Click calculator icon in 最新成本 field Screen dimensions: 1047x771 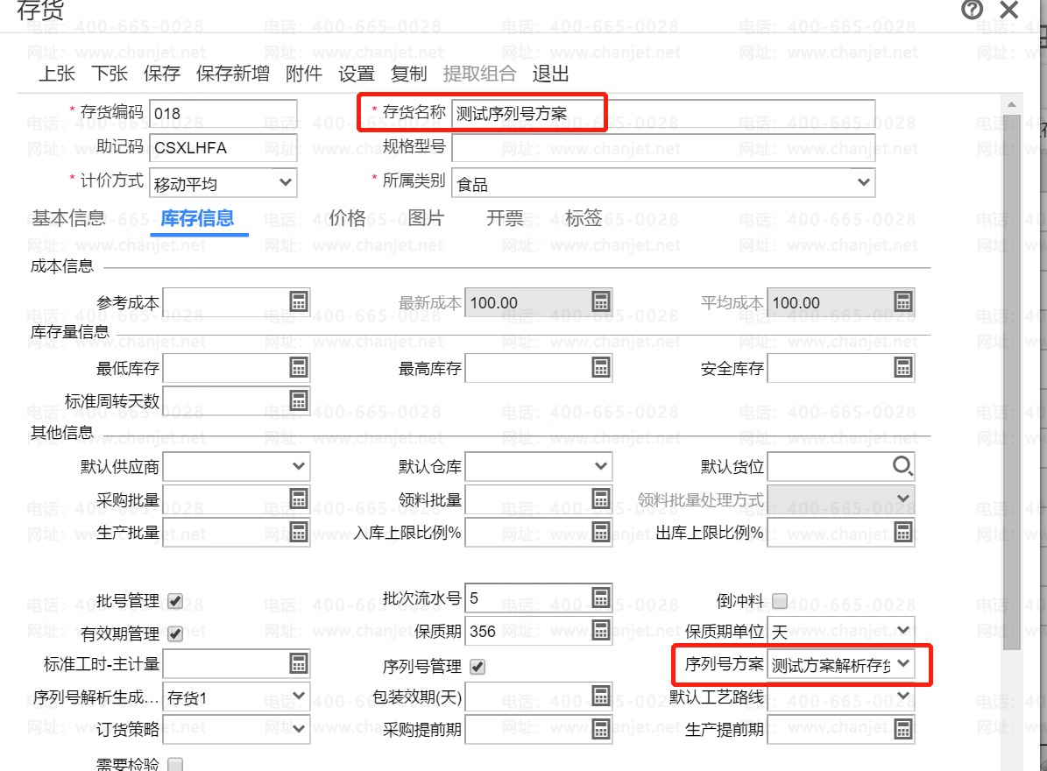point(601,301)
